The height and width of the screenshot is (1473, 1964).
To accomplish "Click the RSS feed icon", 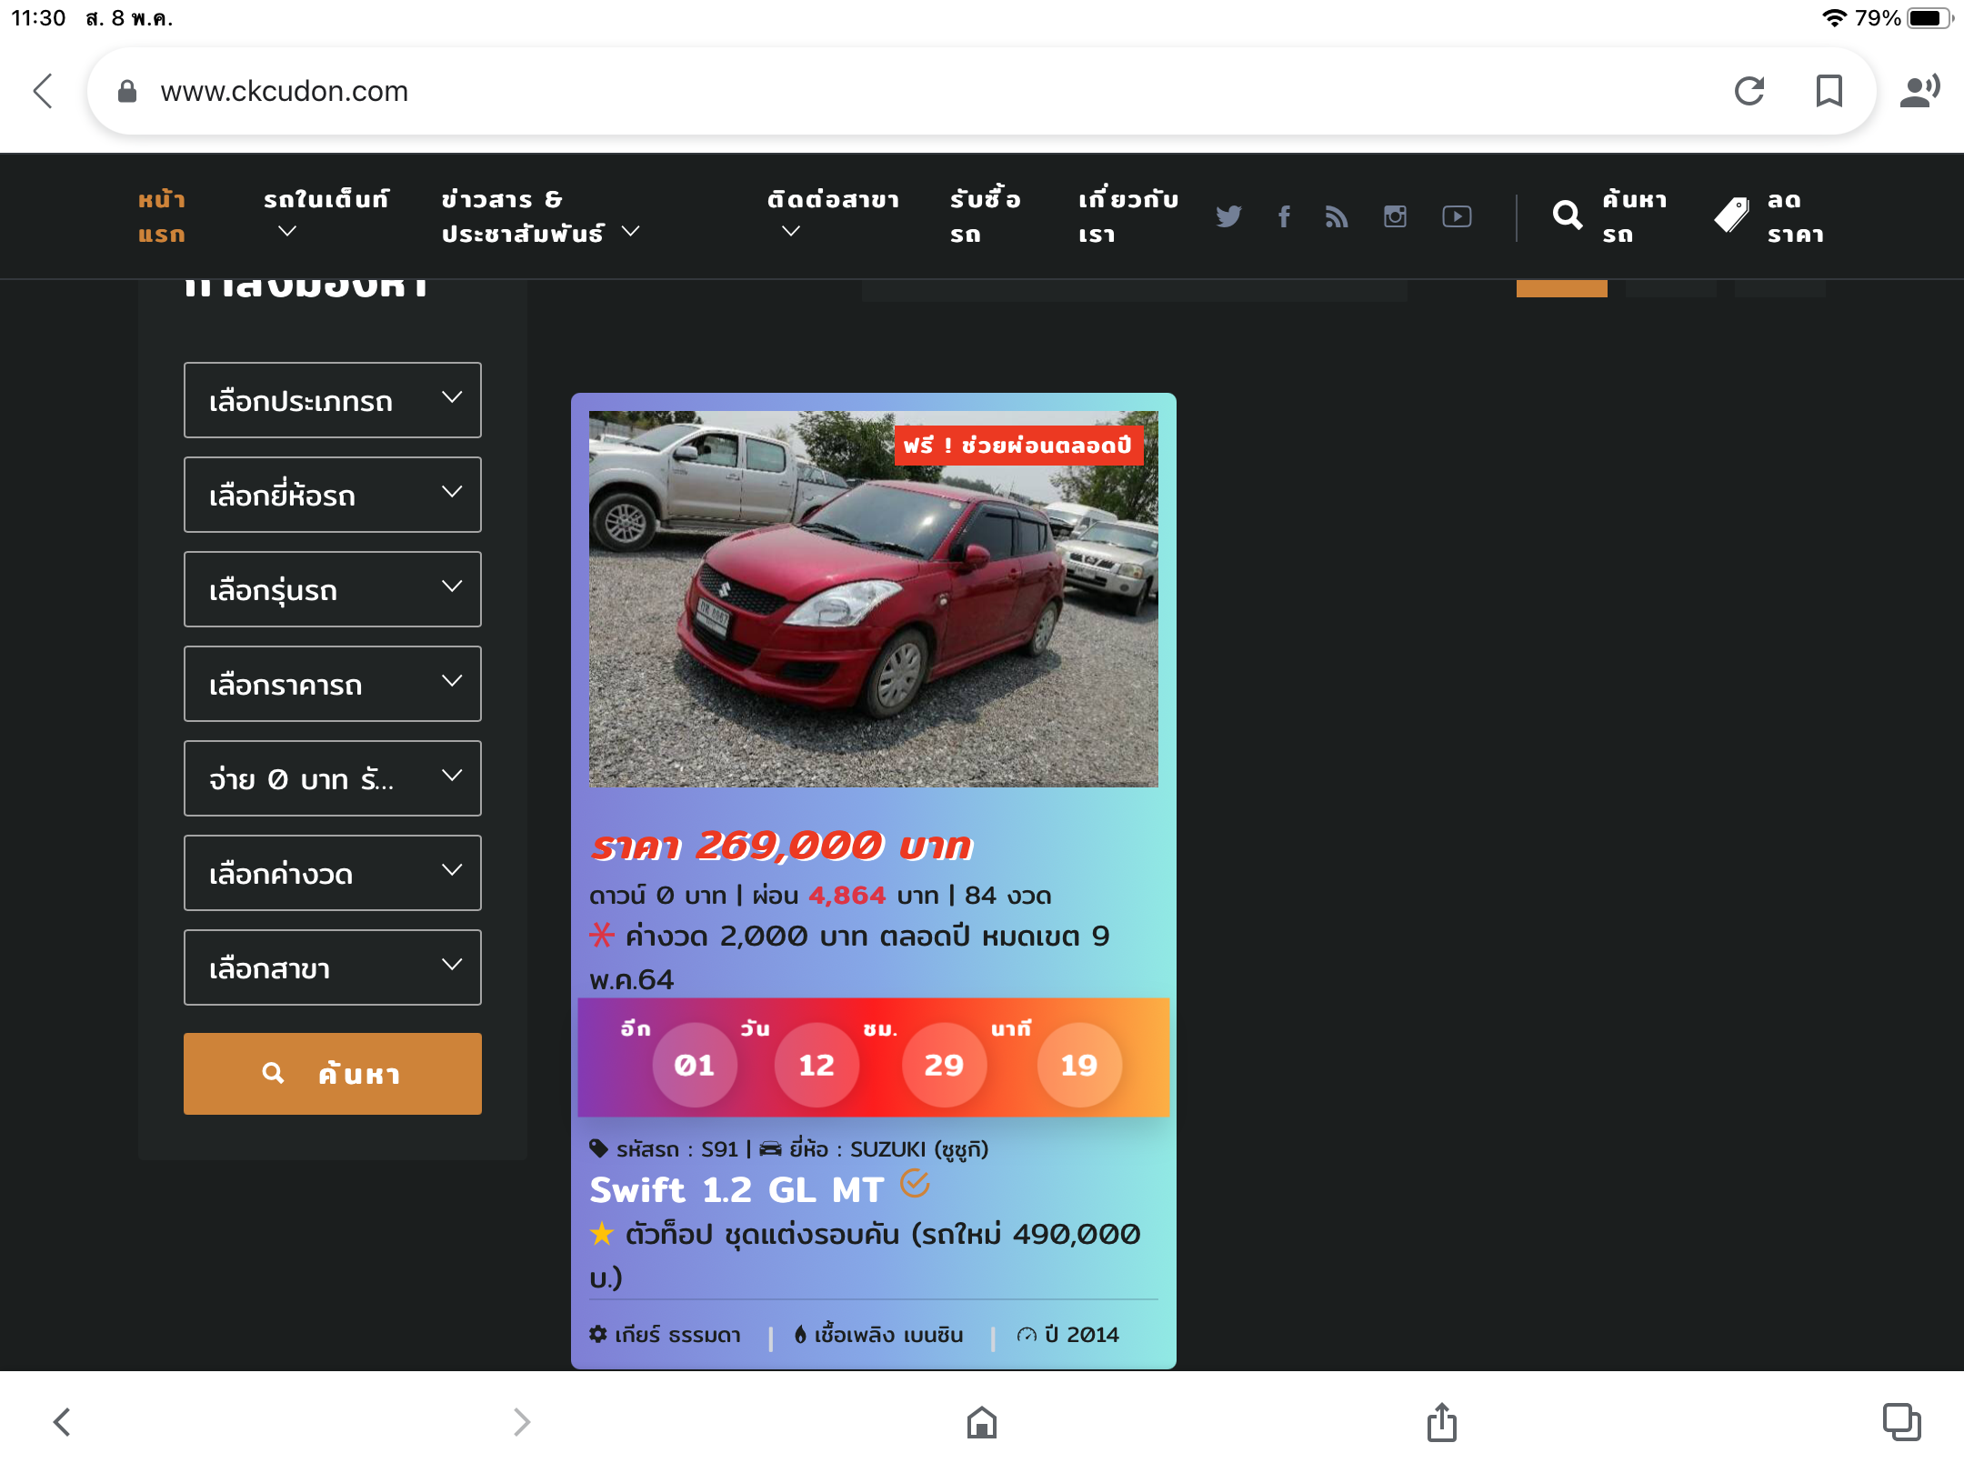I will [x=1336, y=216].
